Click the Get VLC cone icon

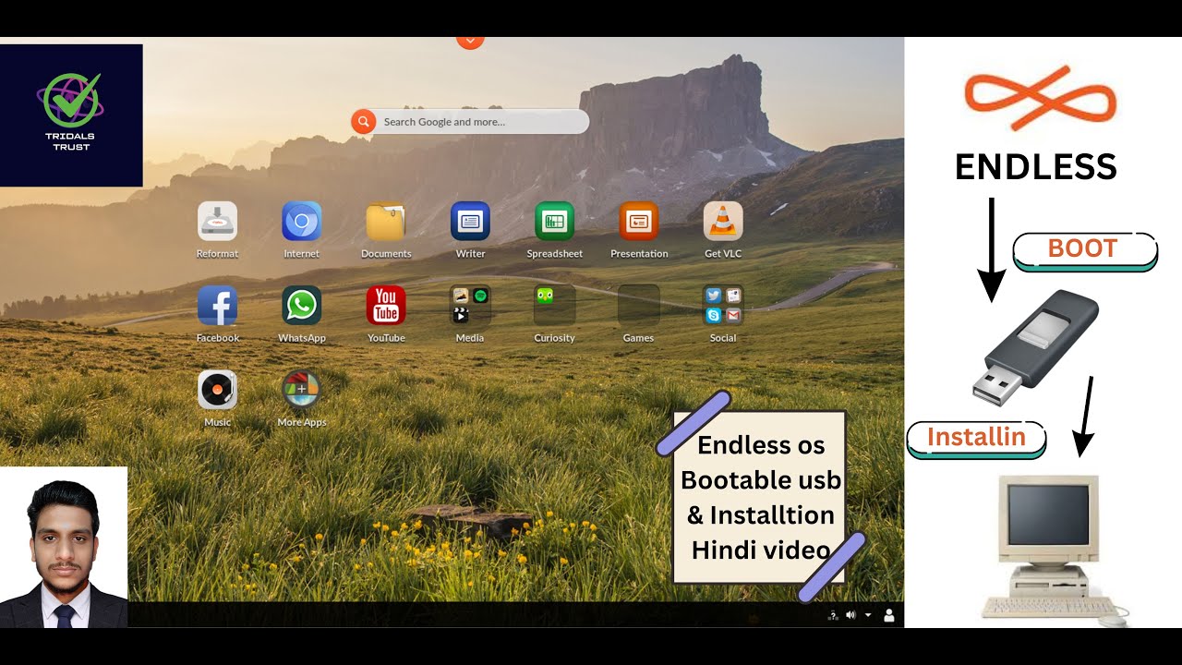coord(723,222)
